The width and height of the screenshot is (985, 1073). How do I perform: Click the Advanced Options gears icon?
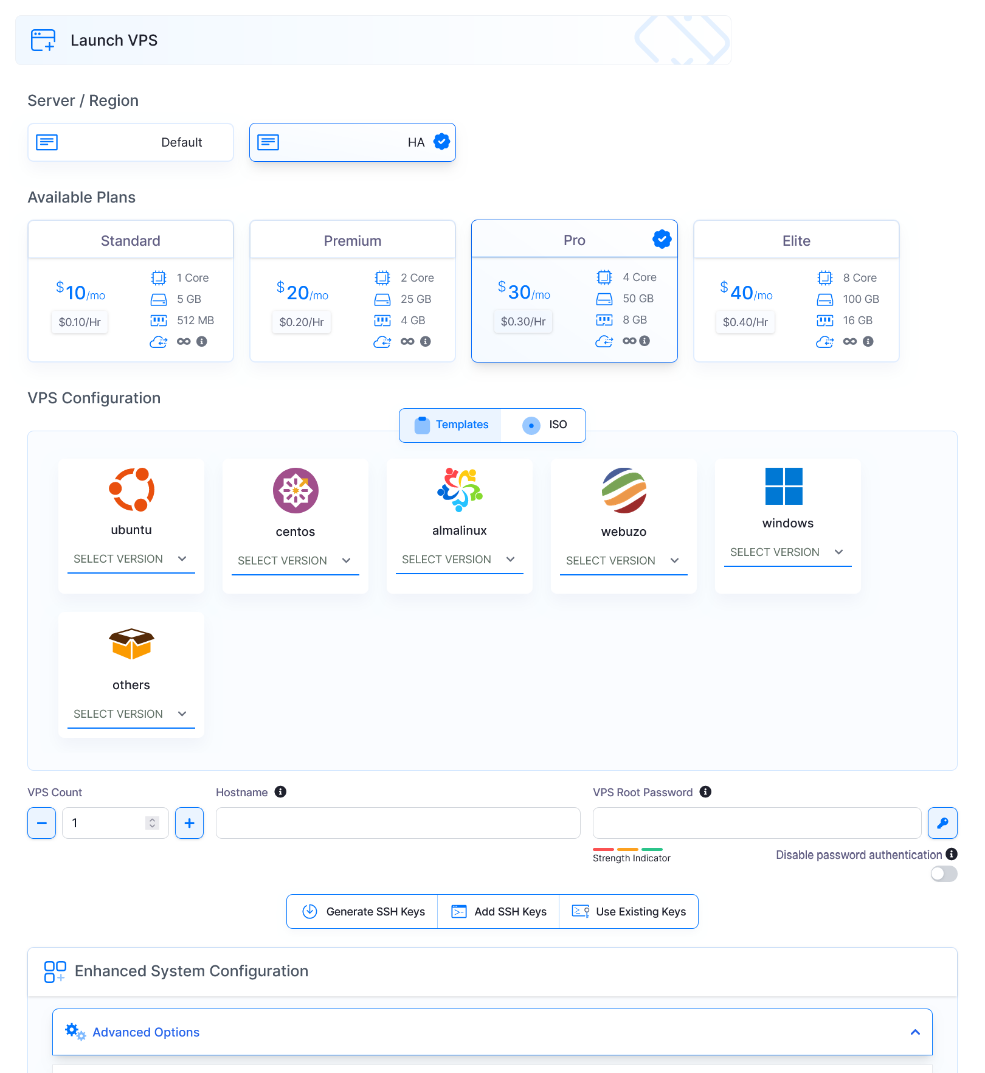click(x=75, y=1032)
